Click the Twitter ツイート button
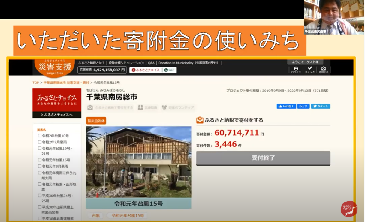 (320, 106)
